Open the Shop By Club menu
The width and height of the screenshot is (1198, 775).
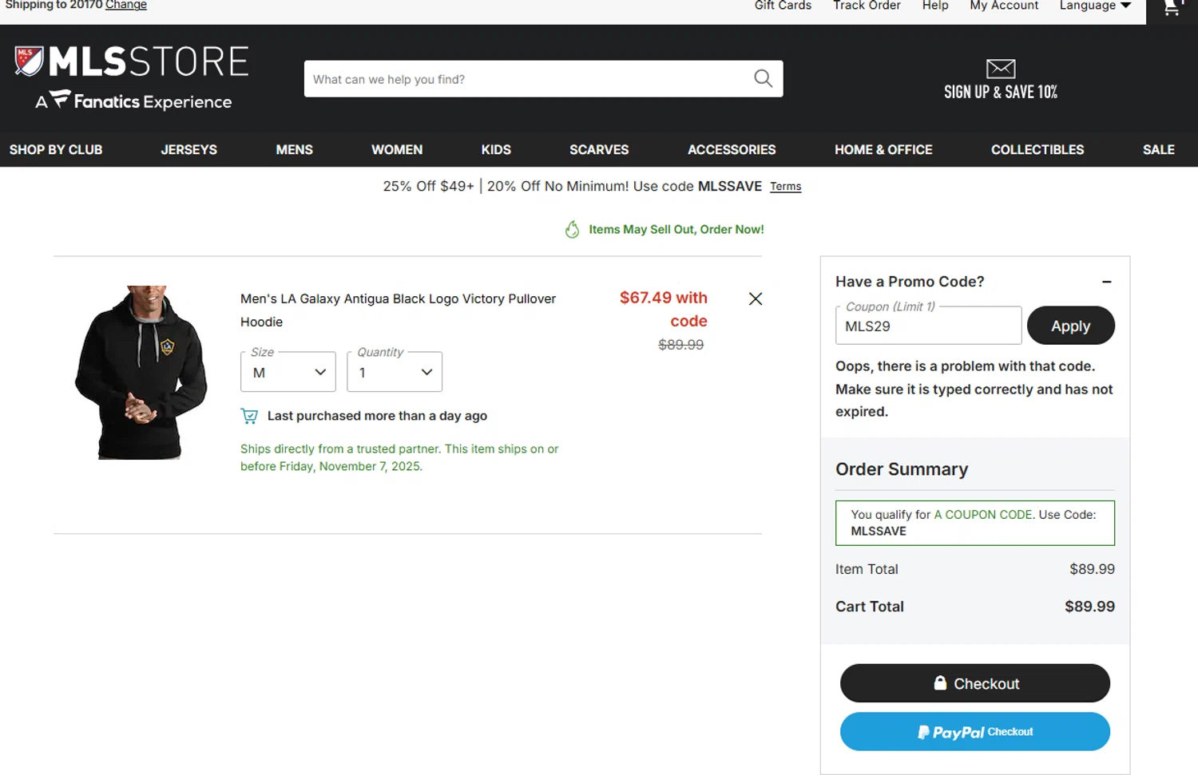(56, 149)
